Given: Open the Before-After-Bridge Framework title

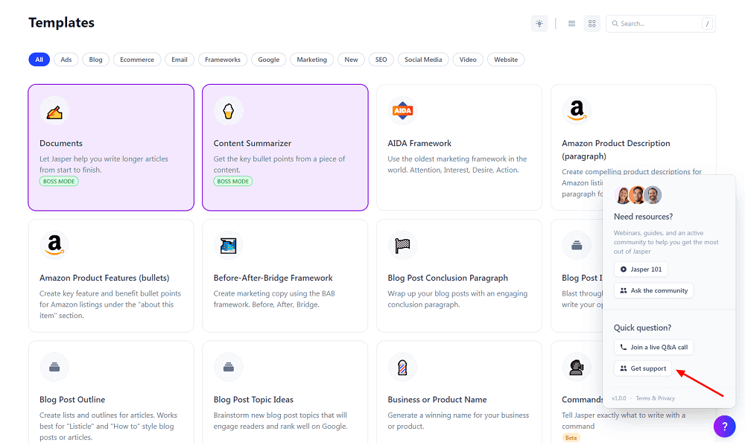Looking at the screenshot, I should 273,278.
